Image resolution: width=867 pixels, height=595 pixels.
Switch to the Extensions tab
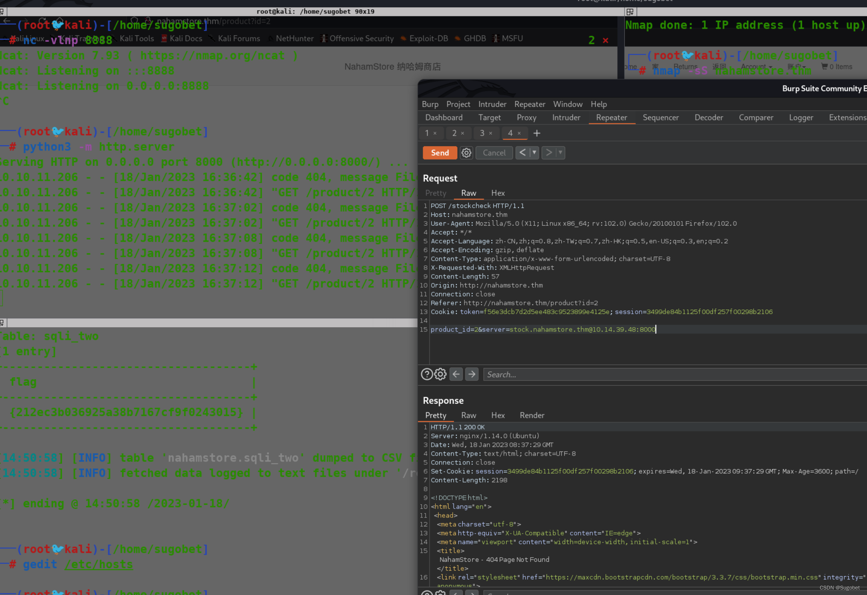(847, 117)
